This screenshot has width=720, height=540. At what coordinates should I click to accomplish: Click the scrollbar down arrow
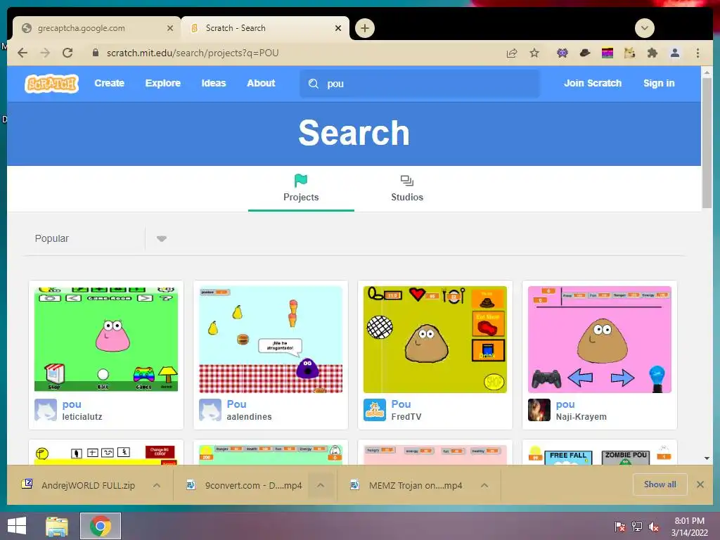707,458
